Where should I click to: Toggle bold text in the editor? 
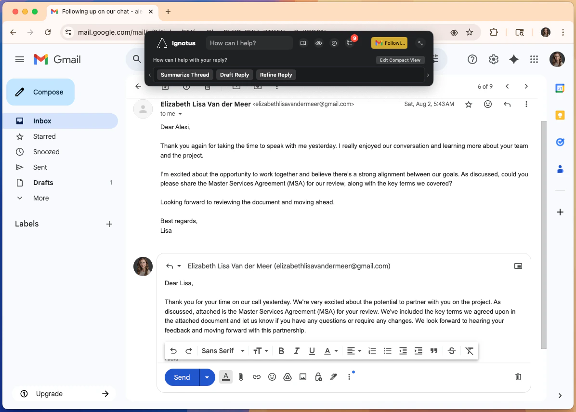(x=281, y=351)
